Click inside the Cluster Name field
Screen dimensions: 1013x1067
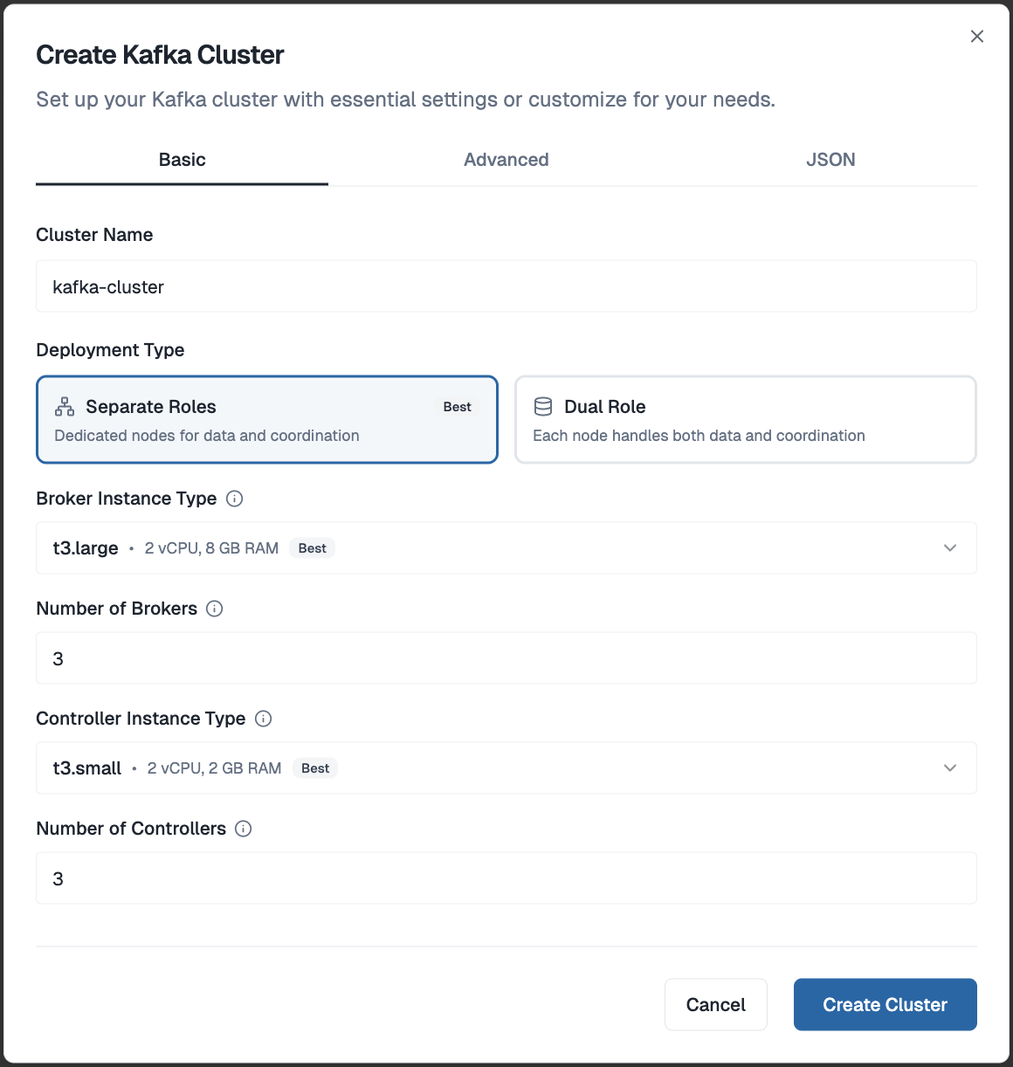pyautogui.click(x=506, y=286)
